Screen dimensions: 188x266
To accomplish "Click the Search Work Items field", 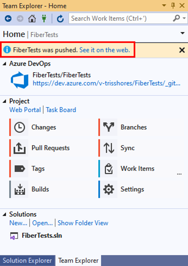I will tap(120, 19).
